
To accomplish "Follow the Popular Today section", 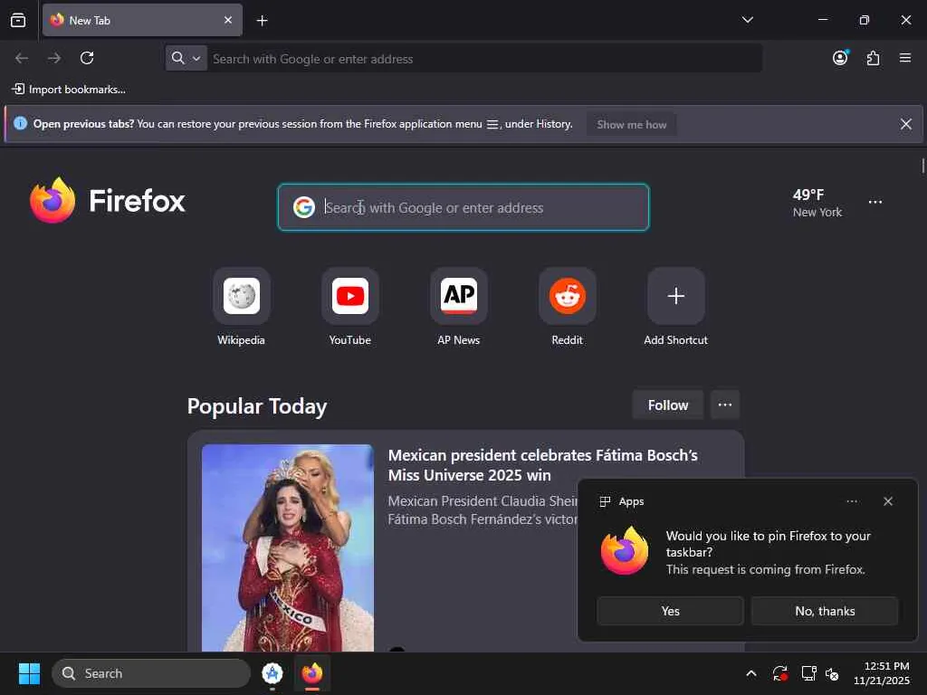I will (668, 405).
